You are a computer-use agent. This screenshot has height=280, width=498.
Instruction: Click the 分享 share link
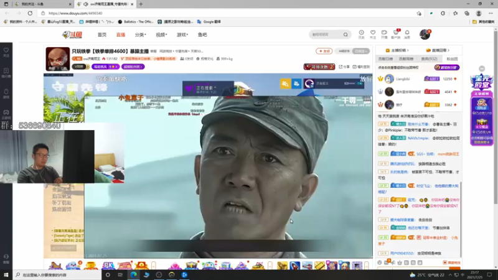(344, 67)
